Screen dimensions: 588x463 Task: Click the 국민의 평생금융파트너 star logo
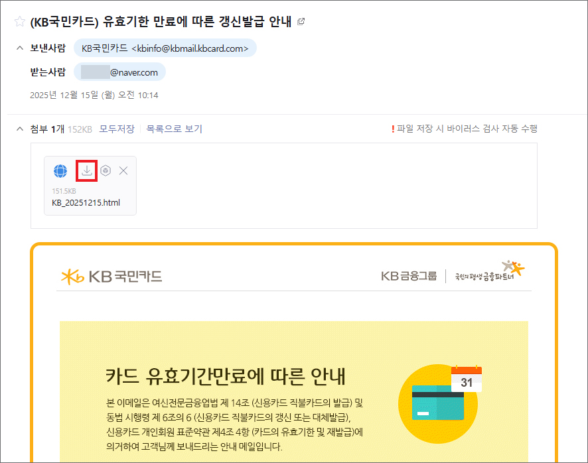490,272
